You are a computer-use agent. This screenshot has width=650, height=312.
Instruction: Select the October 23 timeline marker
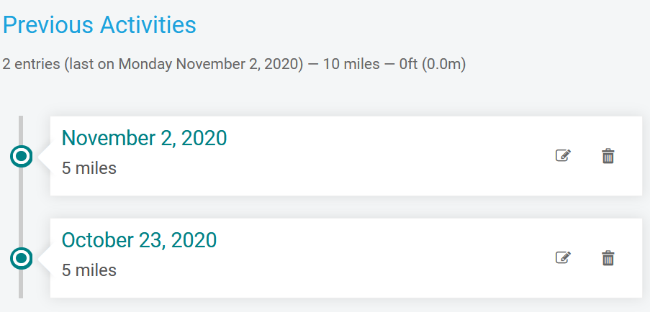pyautogui.click(x=21, y=258)
